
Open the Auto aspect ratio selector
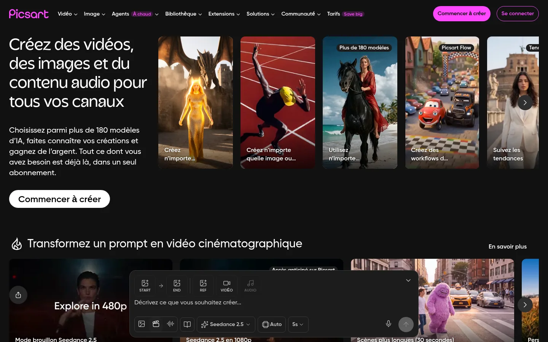pyautogui.click(x=272, y=324)
